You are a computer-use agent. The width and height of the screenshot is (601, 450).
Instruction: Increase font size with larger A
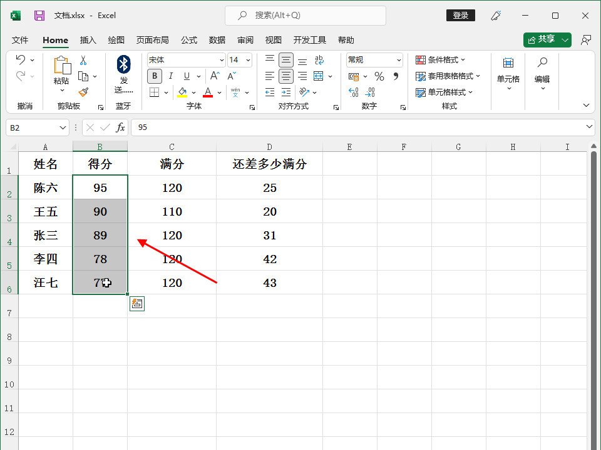[215, 76]
